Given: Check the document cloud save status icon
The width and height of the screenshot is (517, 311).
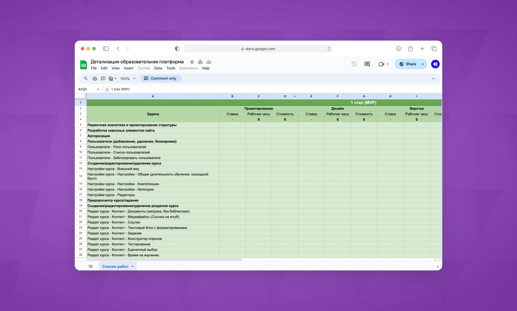Looking at the screenshot, I should click(209, 62).
